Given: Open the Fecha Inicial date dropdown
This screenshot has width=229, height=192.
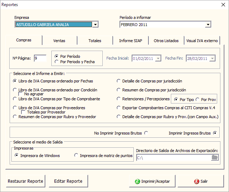Looking at the screenshot, I should click(x=158, y=59).
